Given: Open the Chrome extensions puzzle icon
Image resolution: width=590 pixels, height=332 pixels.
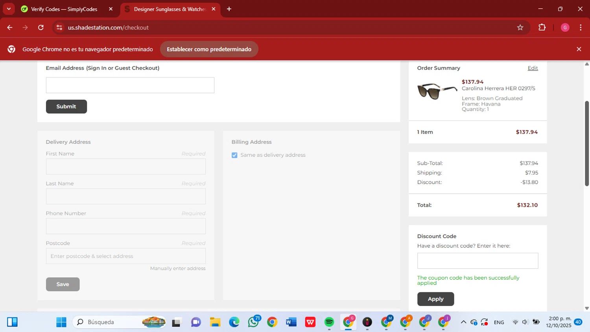Looking at the screenshot, I should (x=542, y=28).
